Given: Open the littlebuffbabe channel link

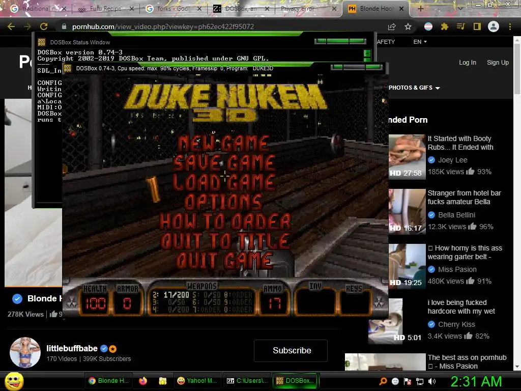Looking at the screenshot, I should (x=72, y=348).
